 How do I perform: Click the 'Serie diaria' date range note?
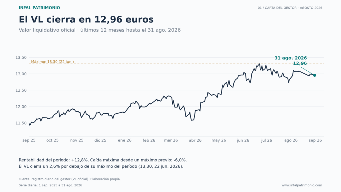click(51, 185)
